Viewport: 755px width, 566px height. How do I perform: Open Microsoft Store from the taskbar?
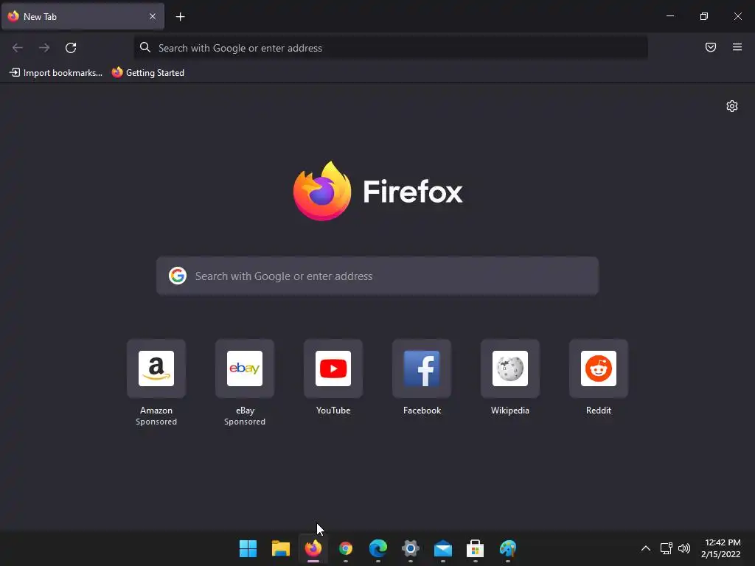click(476, 548)
